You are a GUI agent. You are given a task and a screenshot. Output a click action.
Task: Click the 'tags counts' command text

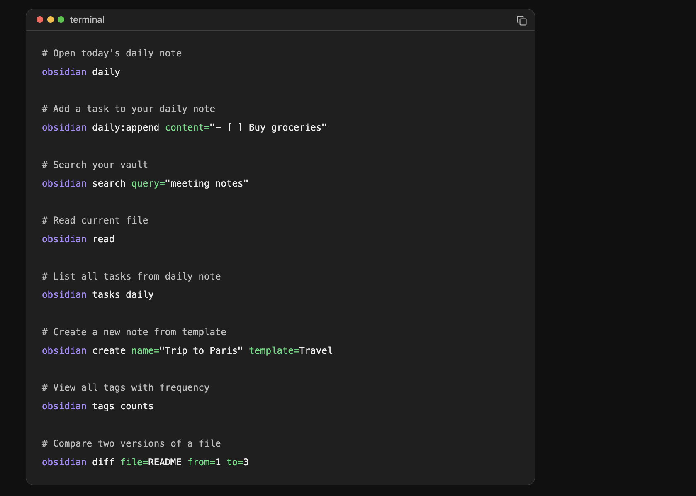click(123, 406)
